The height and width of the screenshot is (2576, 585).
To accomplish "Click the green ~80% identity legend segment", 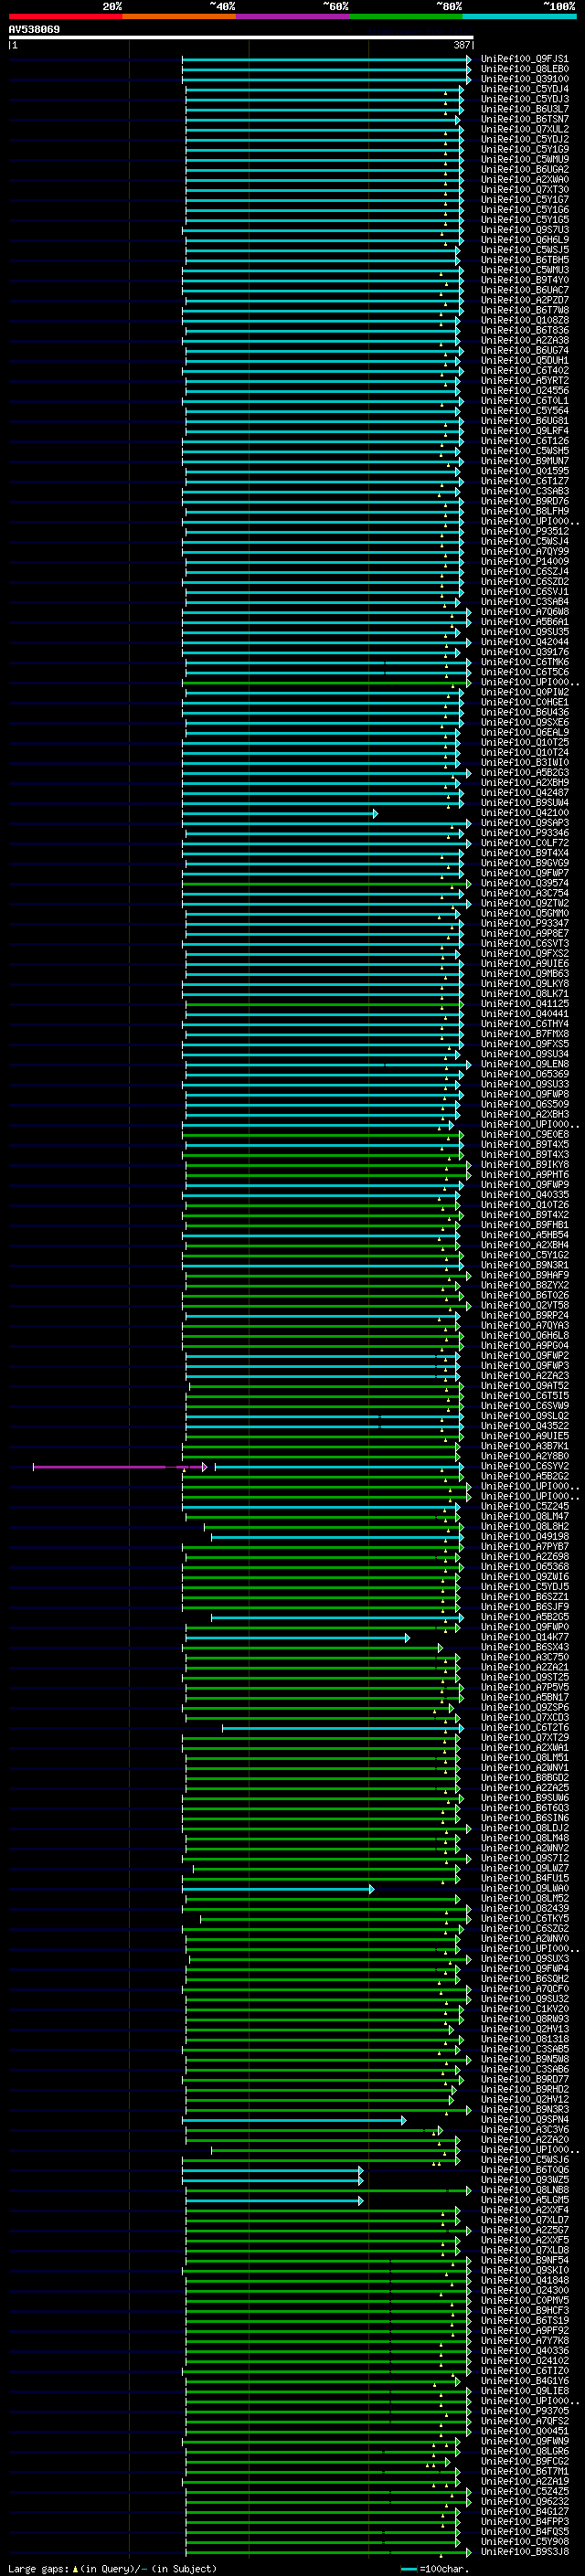I will (406, 16).
